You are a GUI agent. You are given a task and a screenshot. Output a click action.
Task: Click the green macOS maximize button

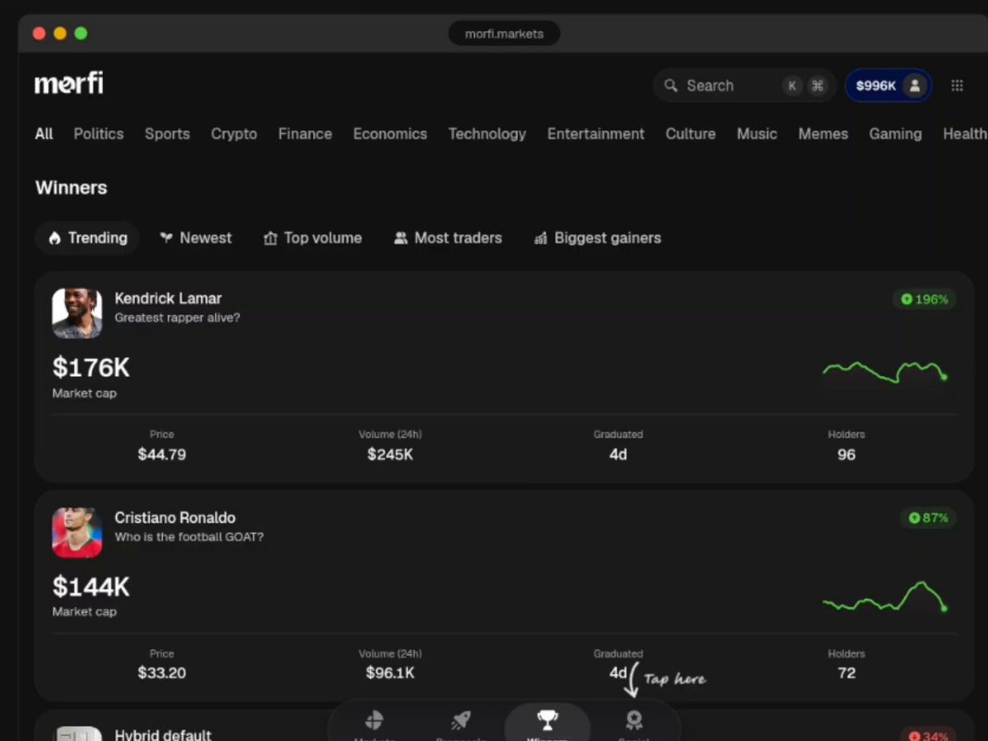(81, 34)
